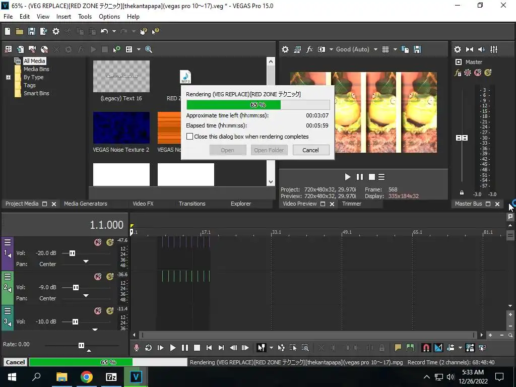The width and height of the screenshot is (516, 387).
Task: Adjust track 1 volume slider
Action: click(x=72, y=253)
